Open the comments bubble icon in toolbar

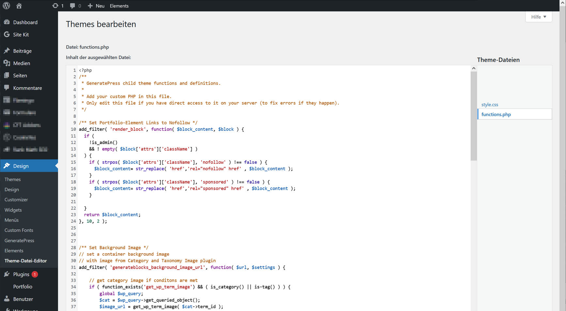72,6
